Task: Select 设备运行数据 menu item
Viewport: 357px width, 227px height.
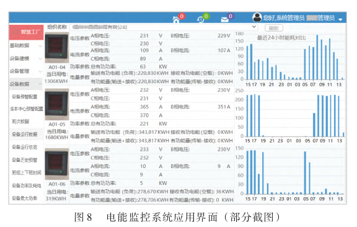Action: 25,135
